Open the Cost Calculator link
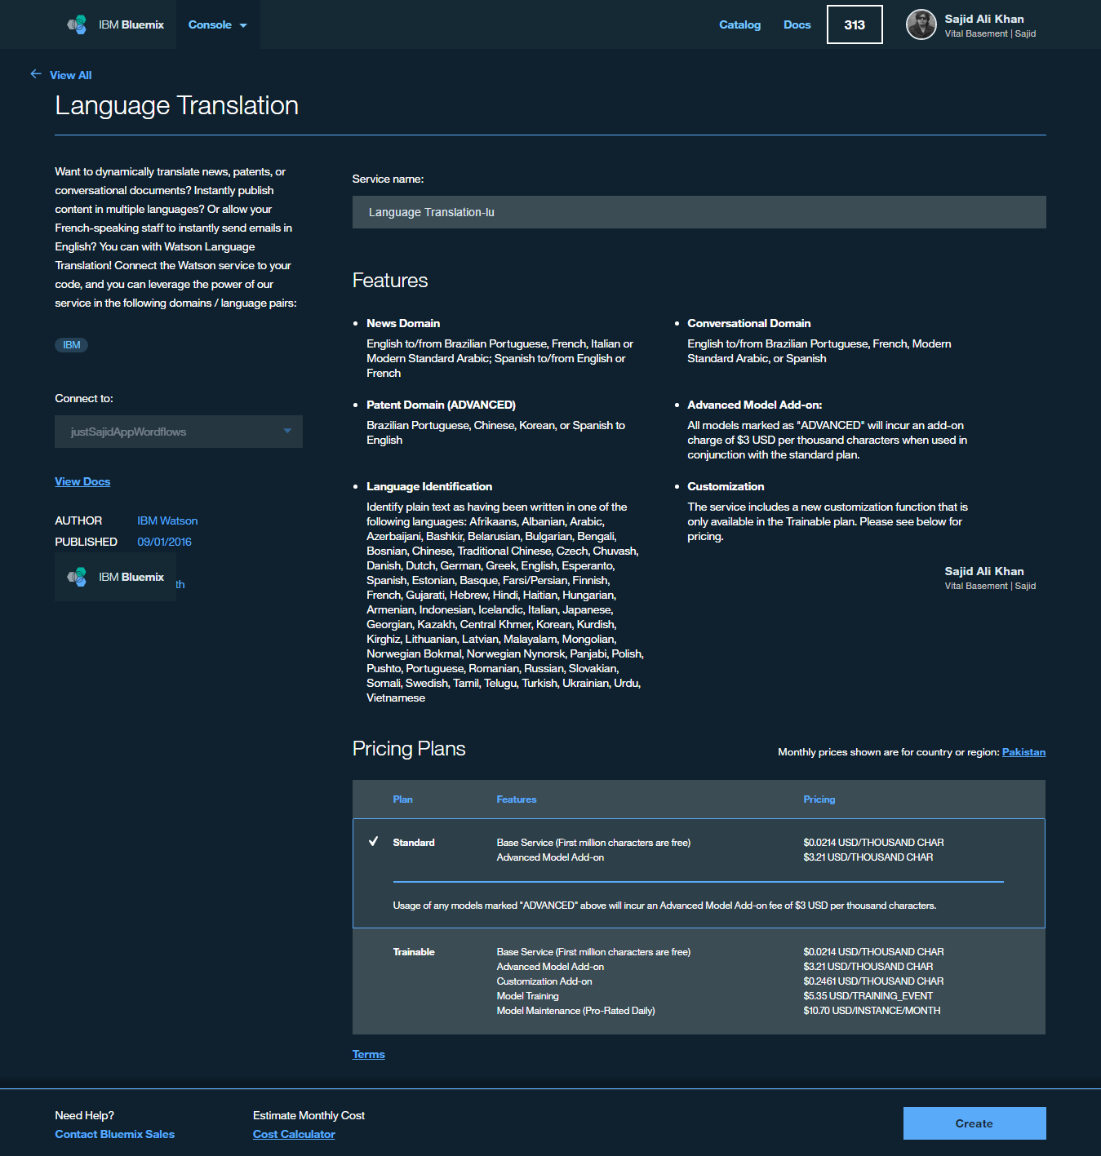The image size is (1101, 1156). [294, 1134]
